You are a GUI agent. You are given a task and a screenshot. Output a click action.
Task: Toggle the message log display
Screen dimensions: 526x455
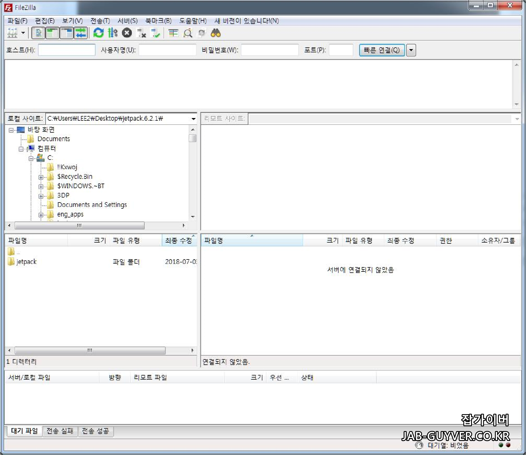tap(38, 33)
